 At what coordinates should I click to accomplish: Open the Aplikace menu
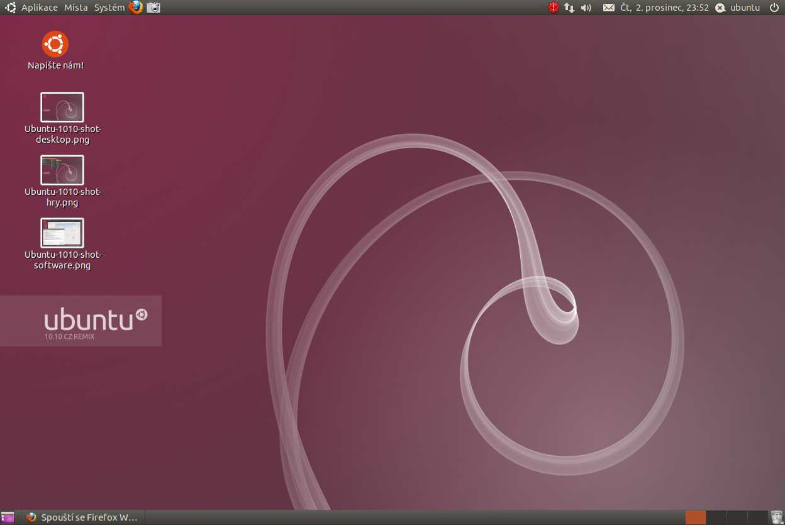(x=39, y=8)
